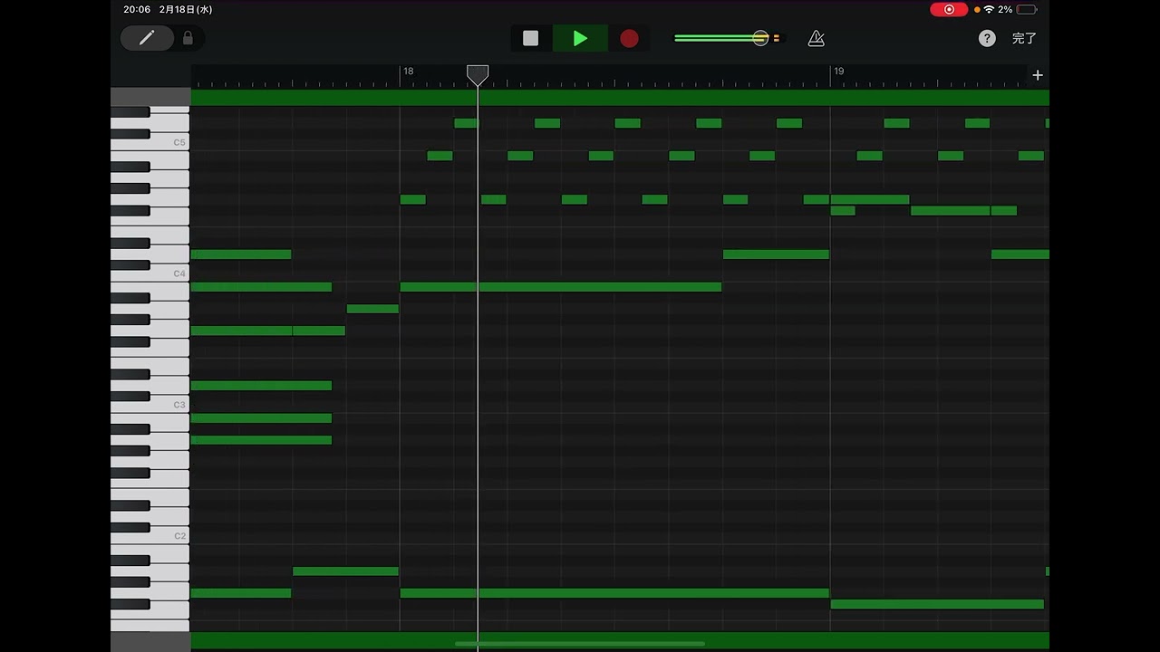Image resolution: width=1160 pixels, height=652 pixels.
Task: Toggle the metronome icon
Action: (816, 38)
